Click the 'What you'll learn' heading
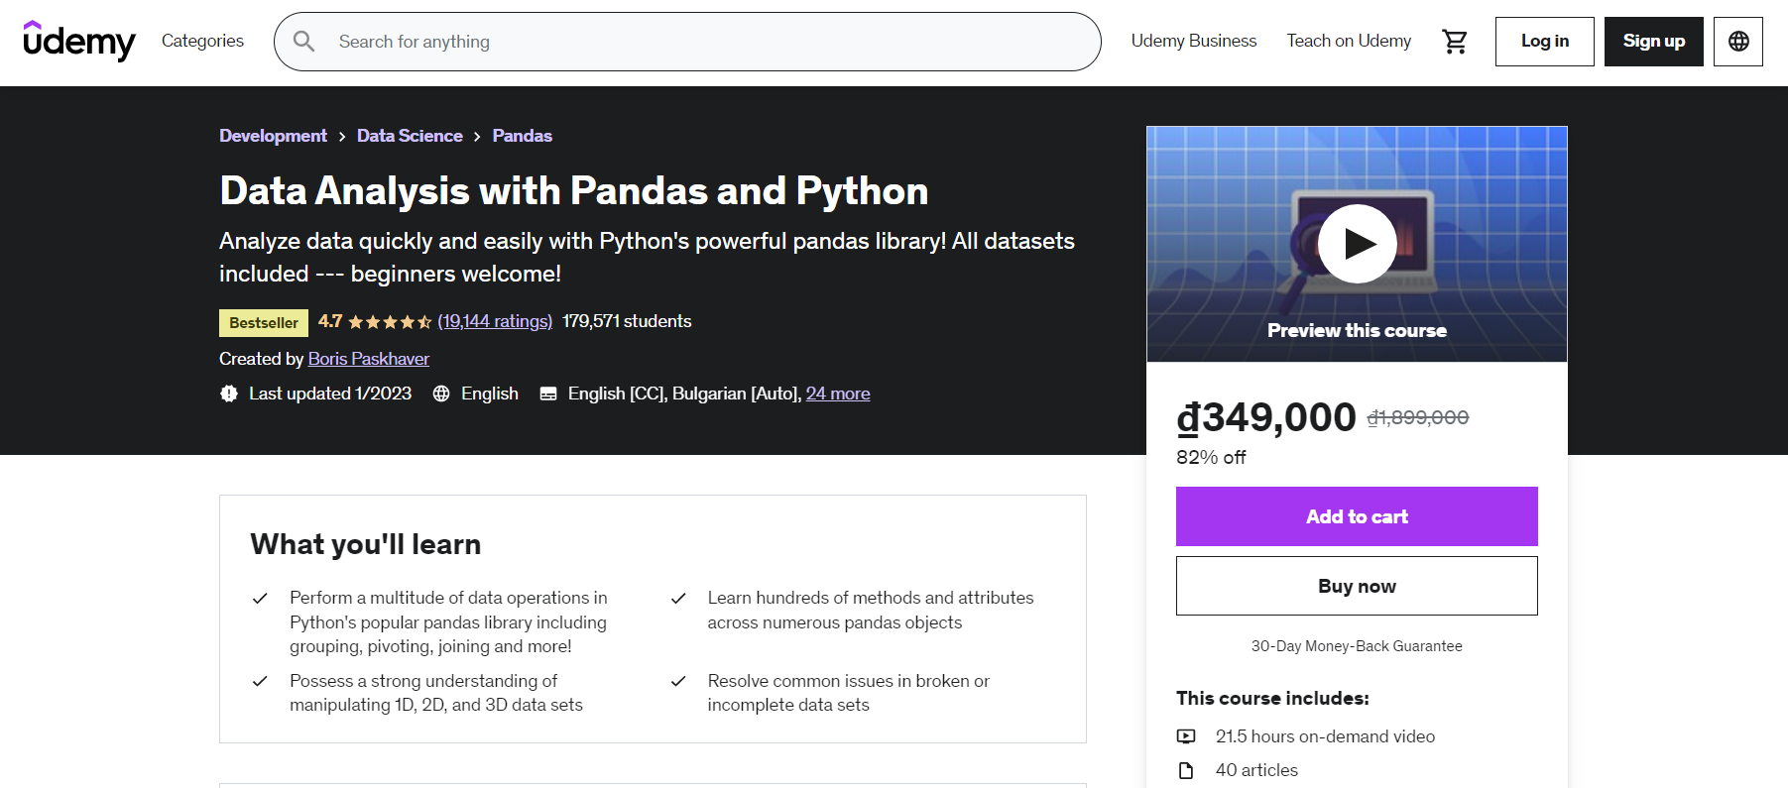The image size is (1788, 788). [x=365, y=544]
